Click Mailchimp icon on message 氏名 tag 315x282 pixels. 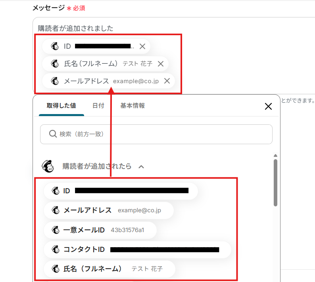55,64
